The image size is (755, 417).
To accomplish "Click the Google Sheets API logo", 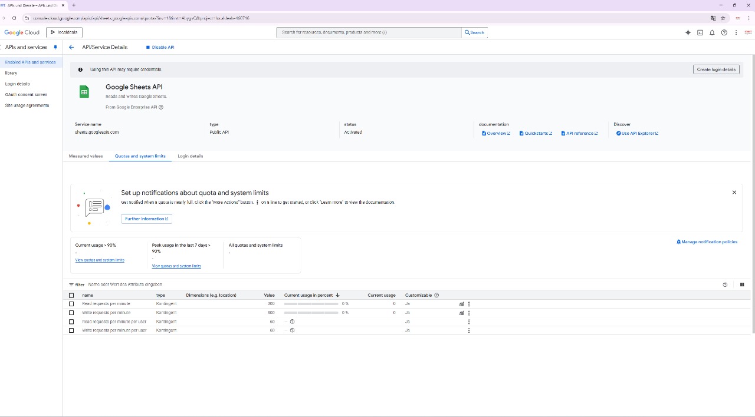I will point(84,91).
